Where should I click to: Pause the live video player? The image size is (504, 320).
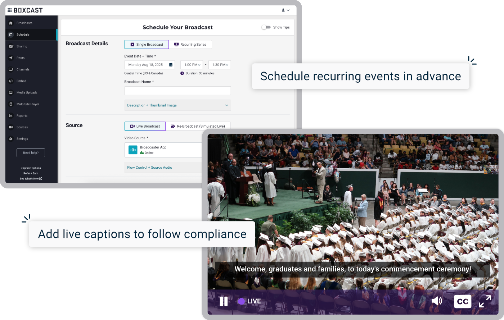(224, 301)
